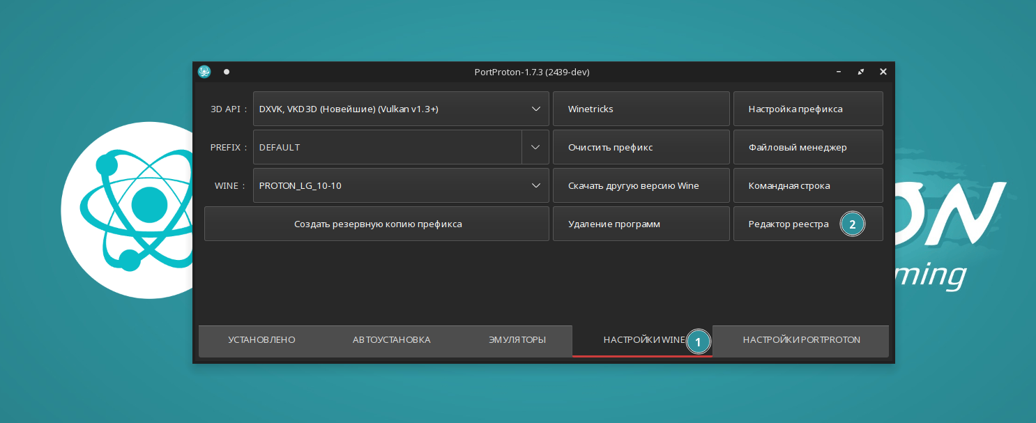The image size is (1036, 423).
Task: Launch Winetricks
Action: point(641,109)
